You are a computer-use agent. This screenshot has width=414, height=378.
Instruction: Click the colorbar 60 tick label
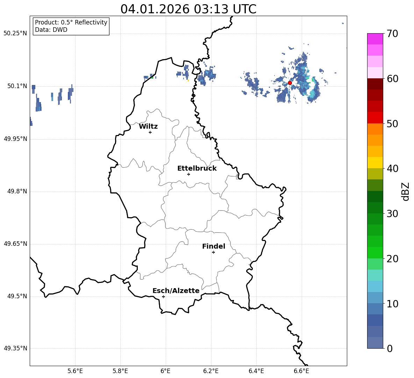(x=392, y=79)
